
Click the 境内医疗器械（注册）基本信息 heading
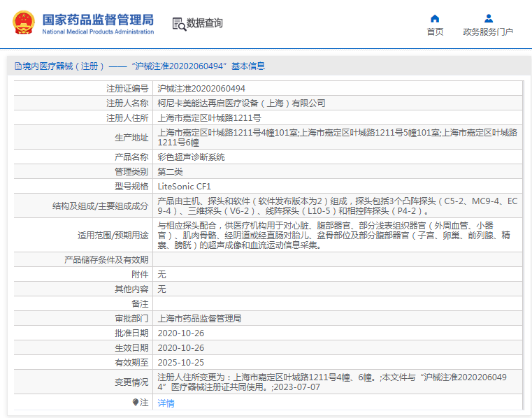click(x=143, y=66)
